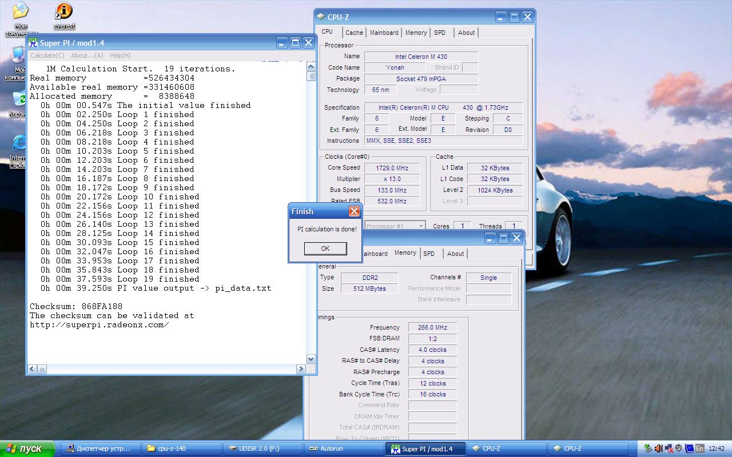732x457 pixels.
Task: Click the '65 nm' technology field
Action: (x=380, y=90)
